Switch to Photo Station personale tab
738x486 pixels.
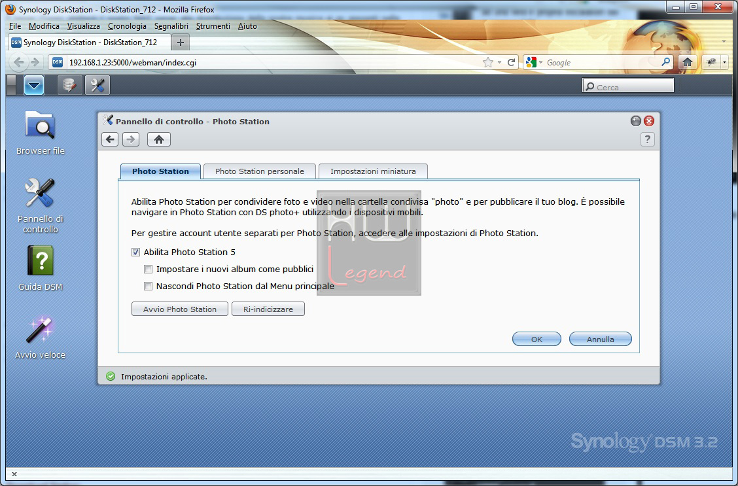point(259,171)
